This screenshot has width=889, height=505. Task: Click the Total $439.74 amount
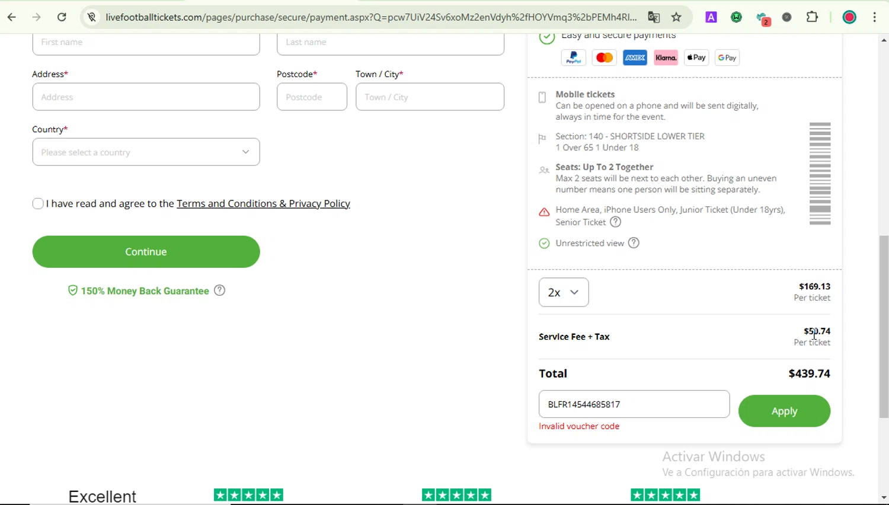(x=809, y=374)
